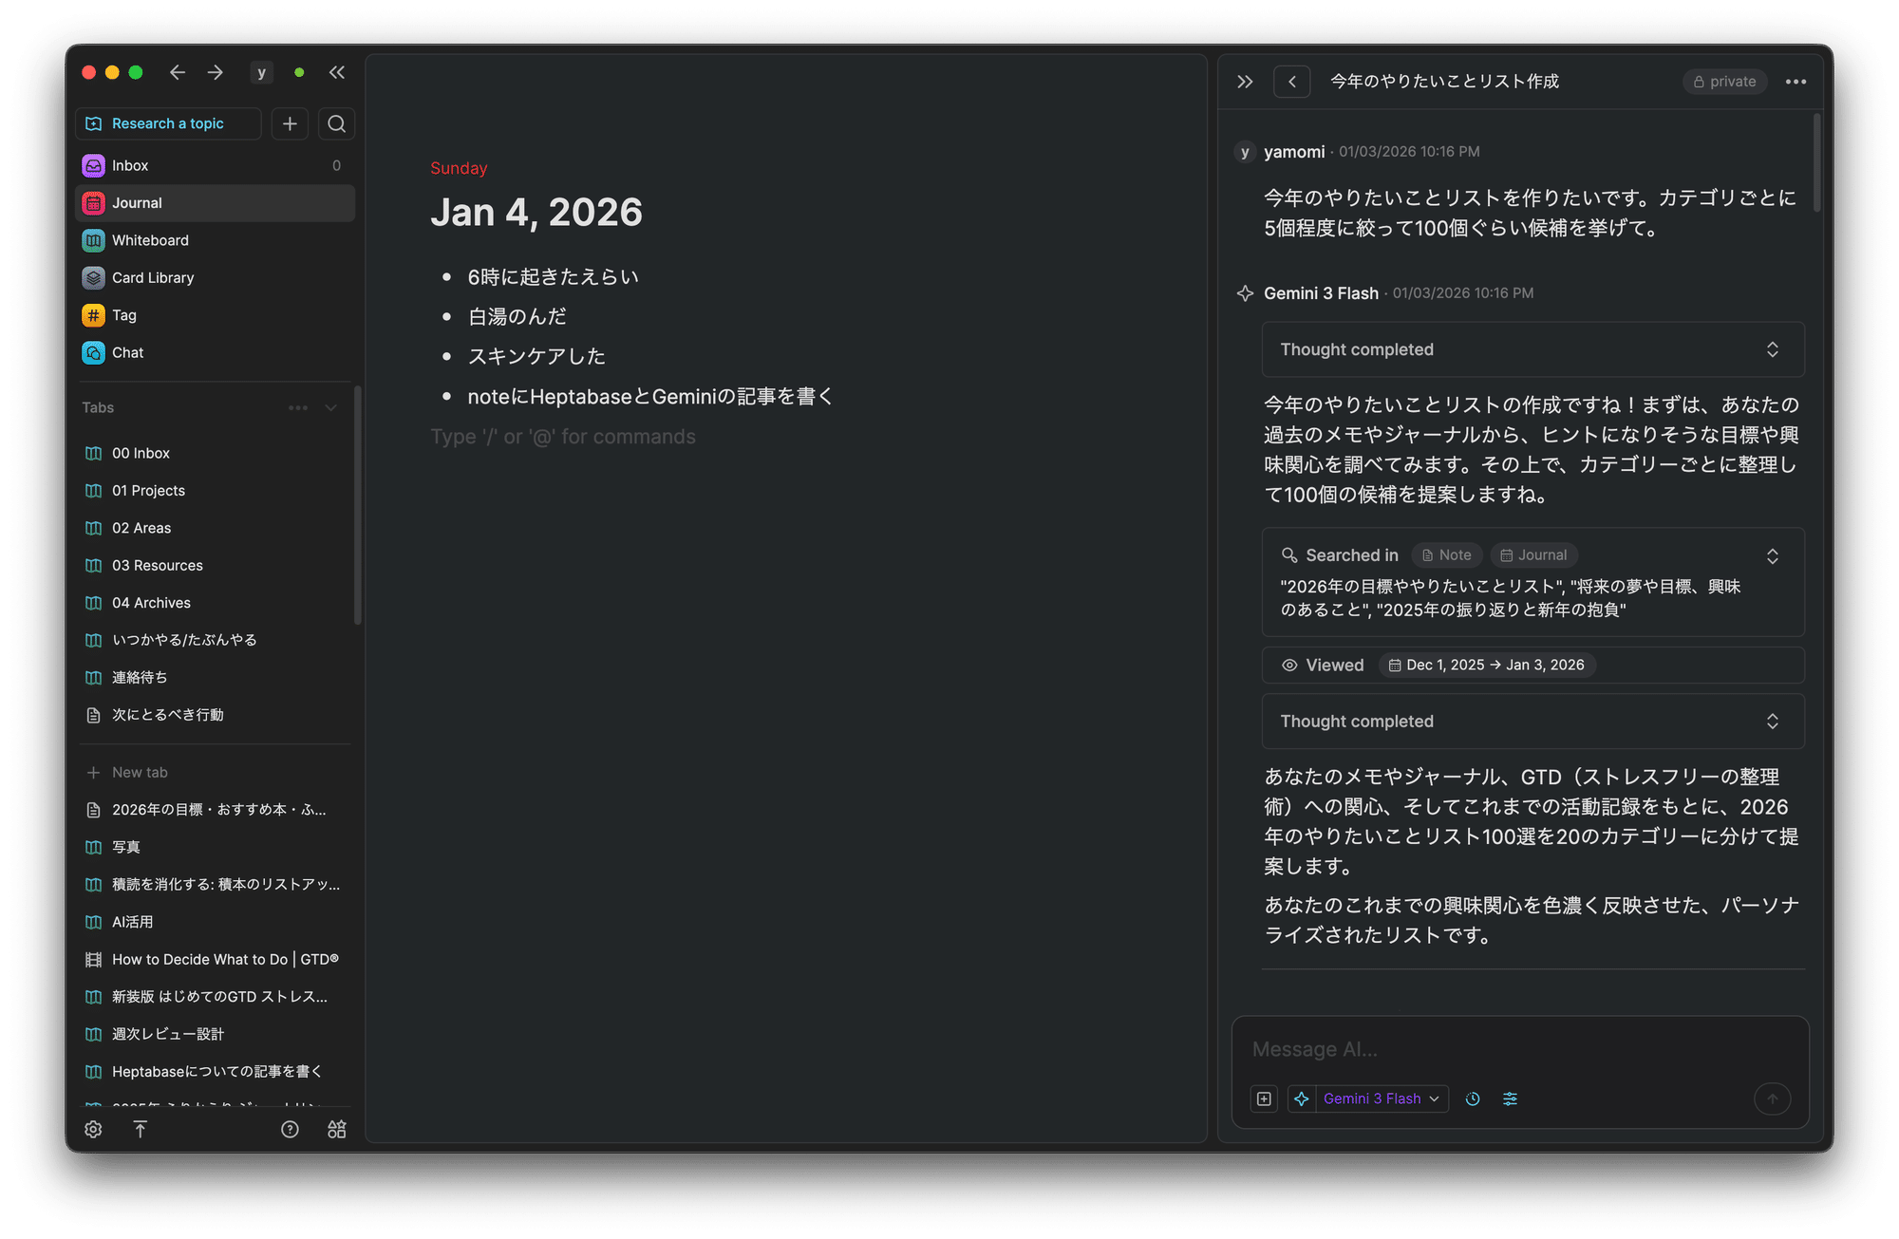Click the search icon near Research a topic
Viewport: 1899px width, 1239px height.
336,123
